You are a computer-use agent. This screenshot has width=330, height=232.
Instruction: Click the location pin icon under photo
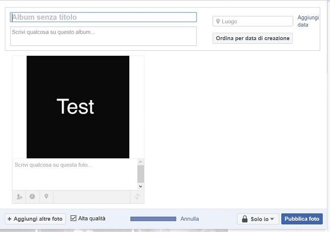47,197
